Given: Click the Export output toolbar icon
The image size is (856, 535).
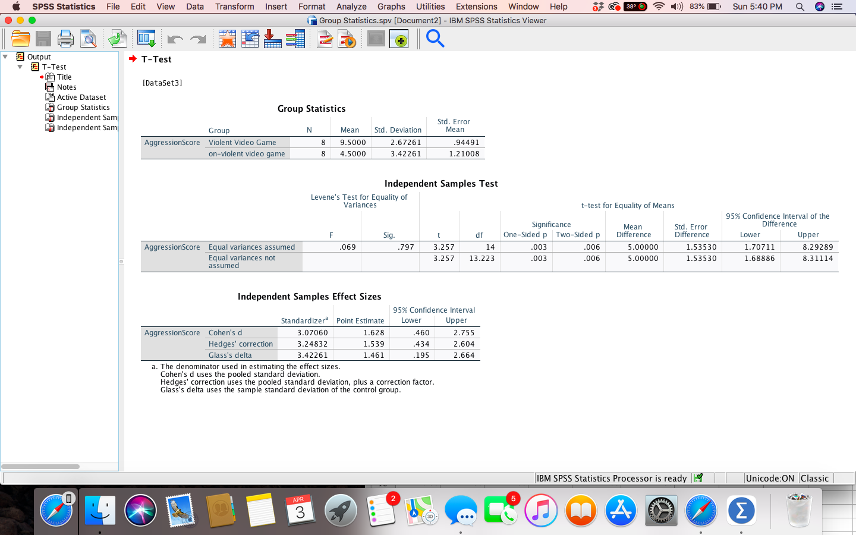Looking at the screenshot, I should (x=117, y=39).
